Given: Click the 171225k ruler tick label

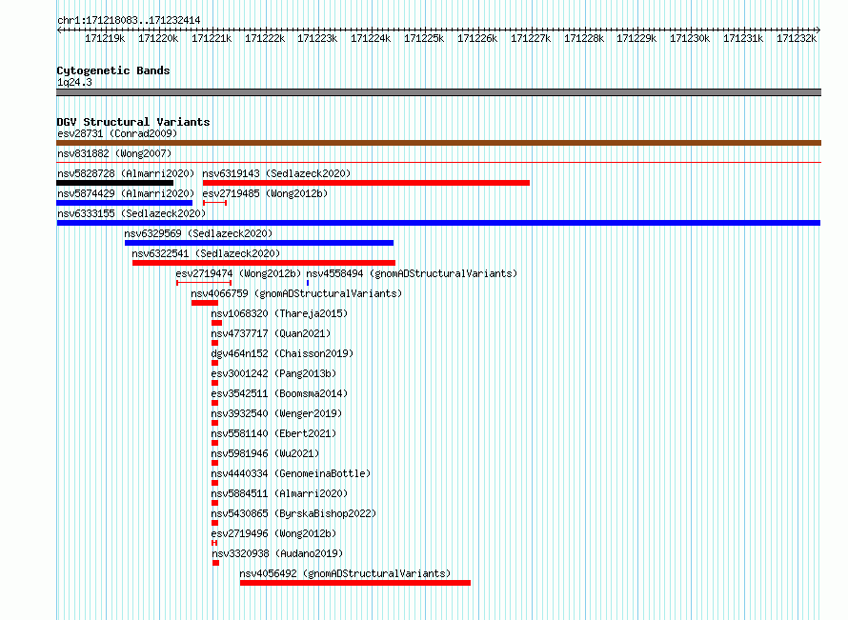Looking at the screenshot, I should pos(424,38).
